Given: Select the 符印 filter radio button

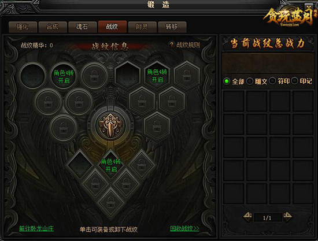Looking at the screenshot, I should tap(272, 81).
